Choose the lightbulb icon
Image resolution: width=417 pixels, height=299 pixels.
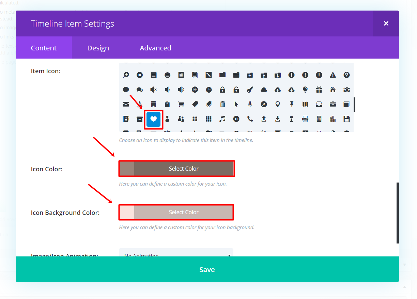(x=305, y=90)
